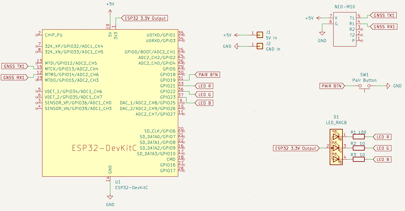This screenshot has height=211, width=405.
Task: Click the R3 10 resistor body
Action: click(x=358, y=159)
